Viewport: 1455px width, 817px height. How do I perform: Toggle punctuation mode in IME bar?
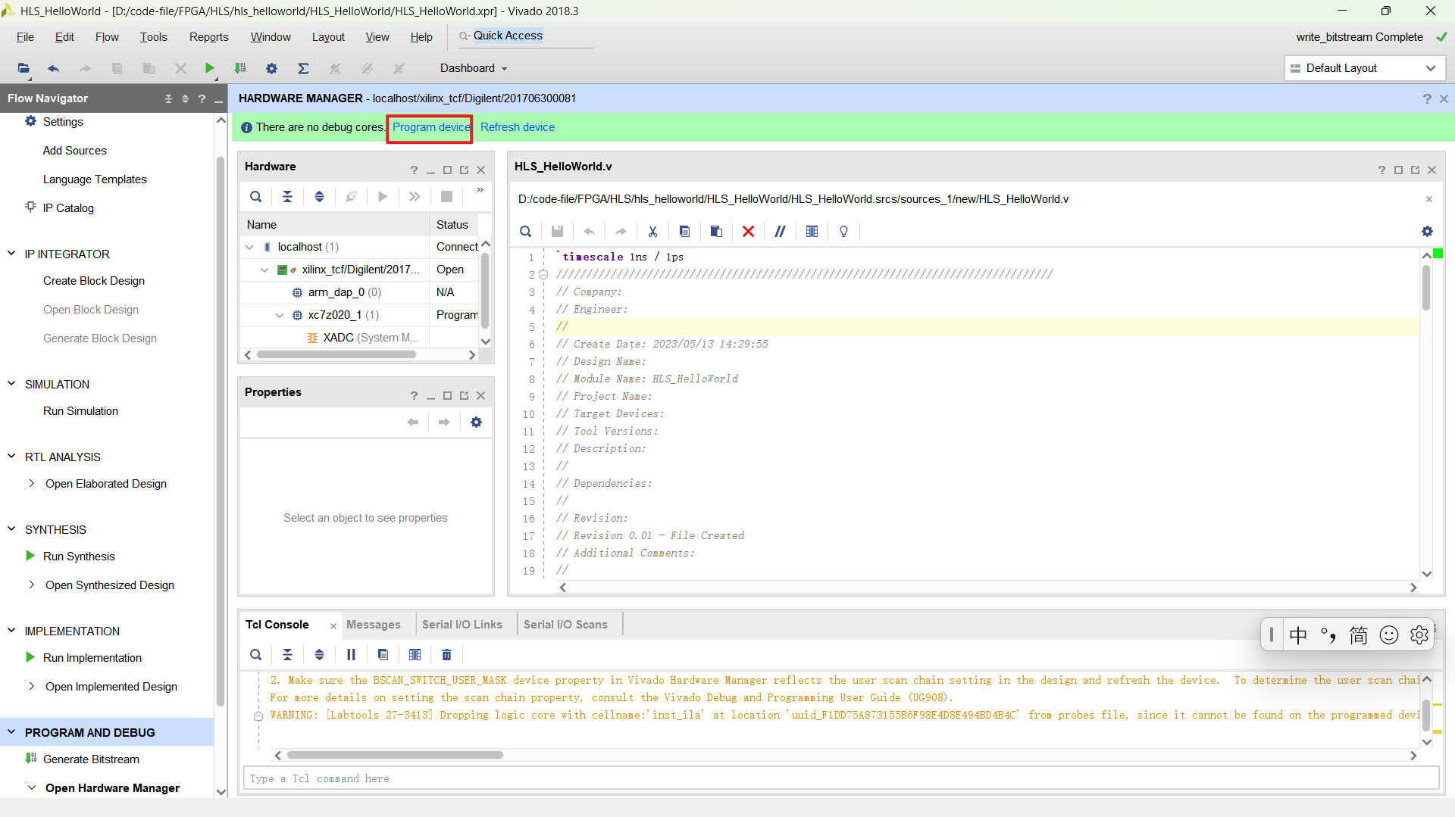(1328, 635)
